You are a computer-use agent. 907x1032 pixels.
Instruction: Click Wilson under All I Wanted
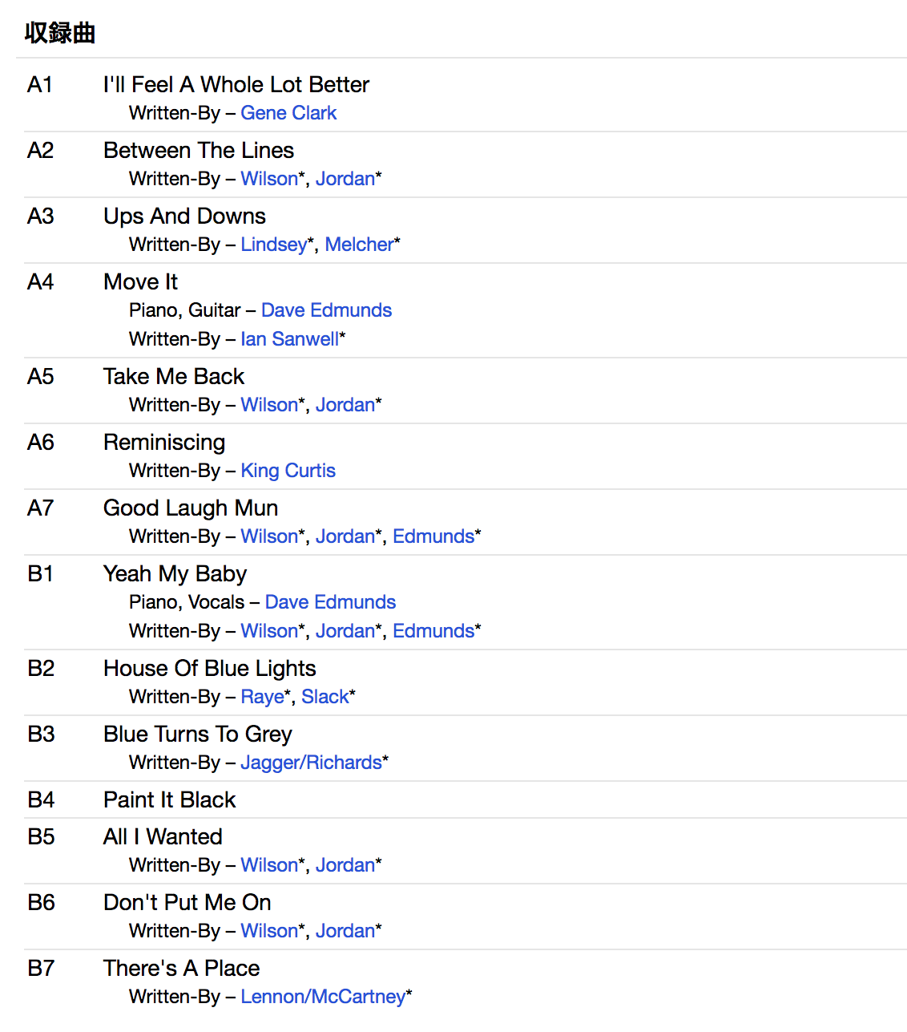tap(269, 865)
